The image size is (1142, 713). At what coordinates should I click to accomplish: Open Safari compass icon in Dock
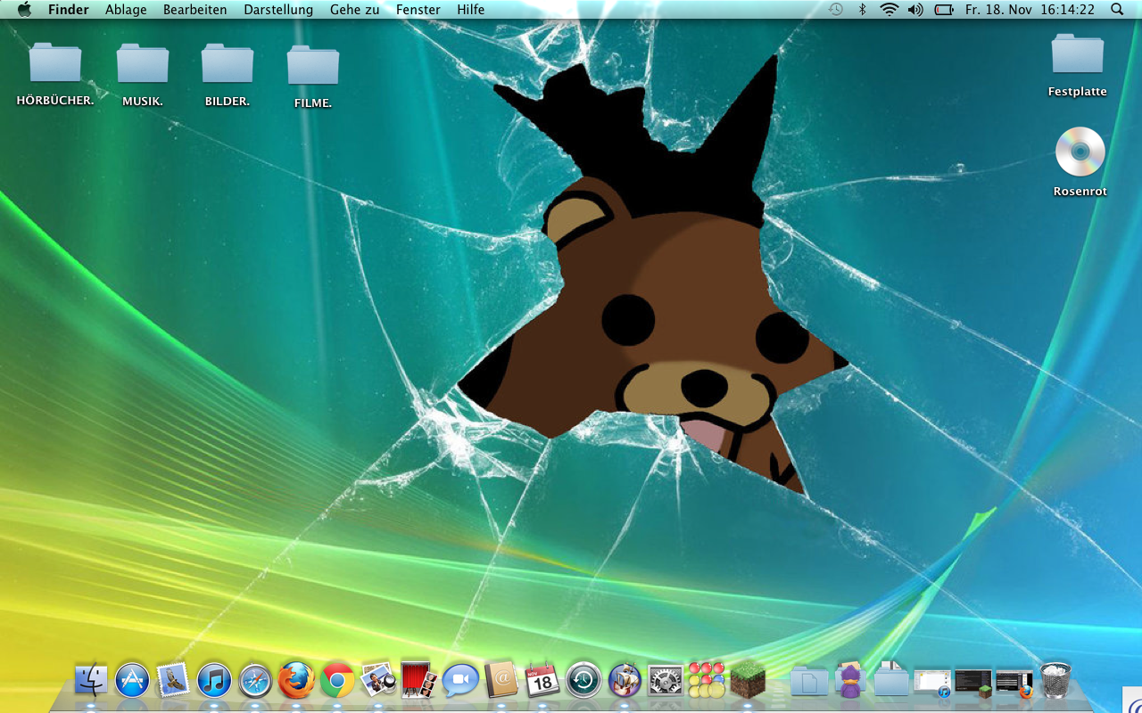point(255,682)
